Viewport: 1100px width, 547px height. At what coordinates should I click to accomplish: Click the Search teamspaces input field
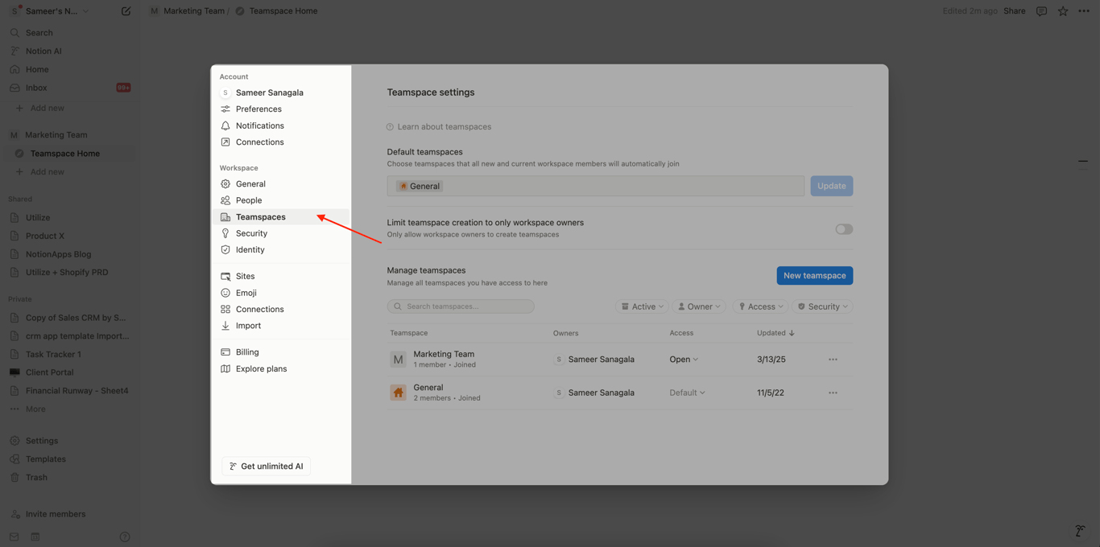point(461,306)
